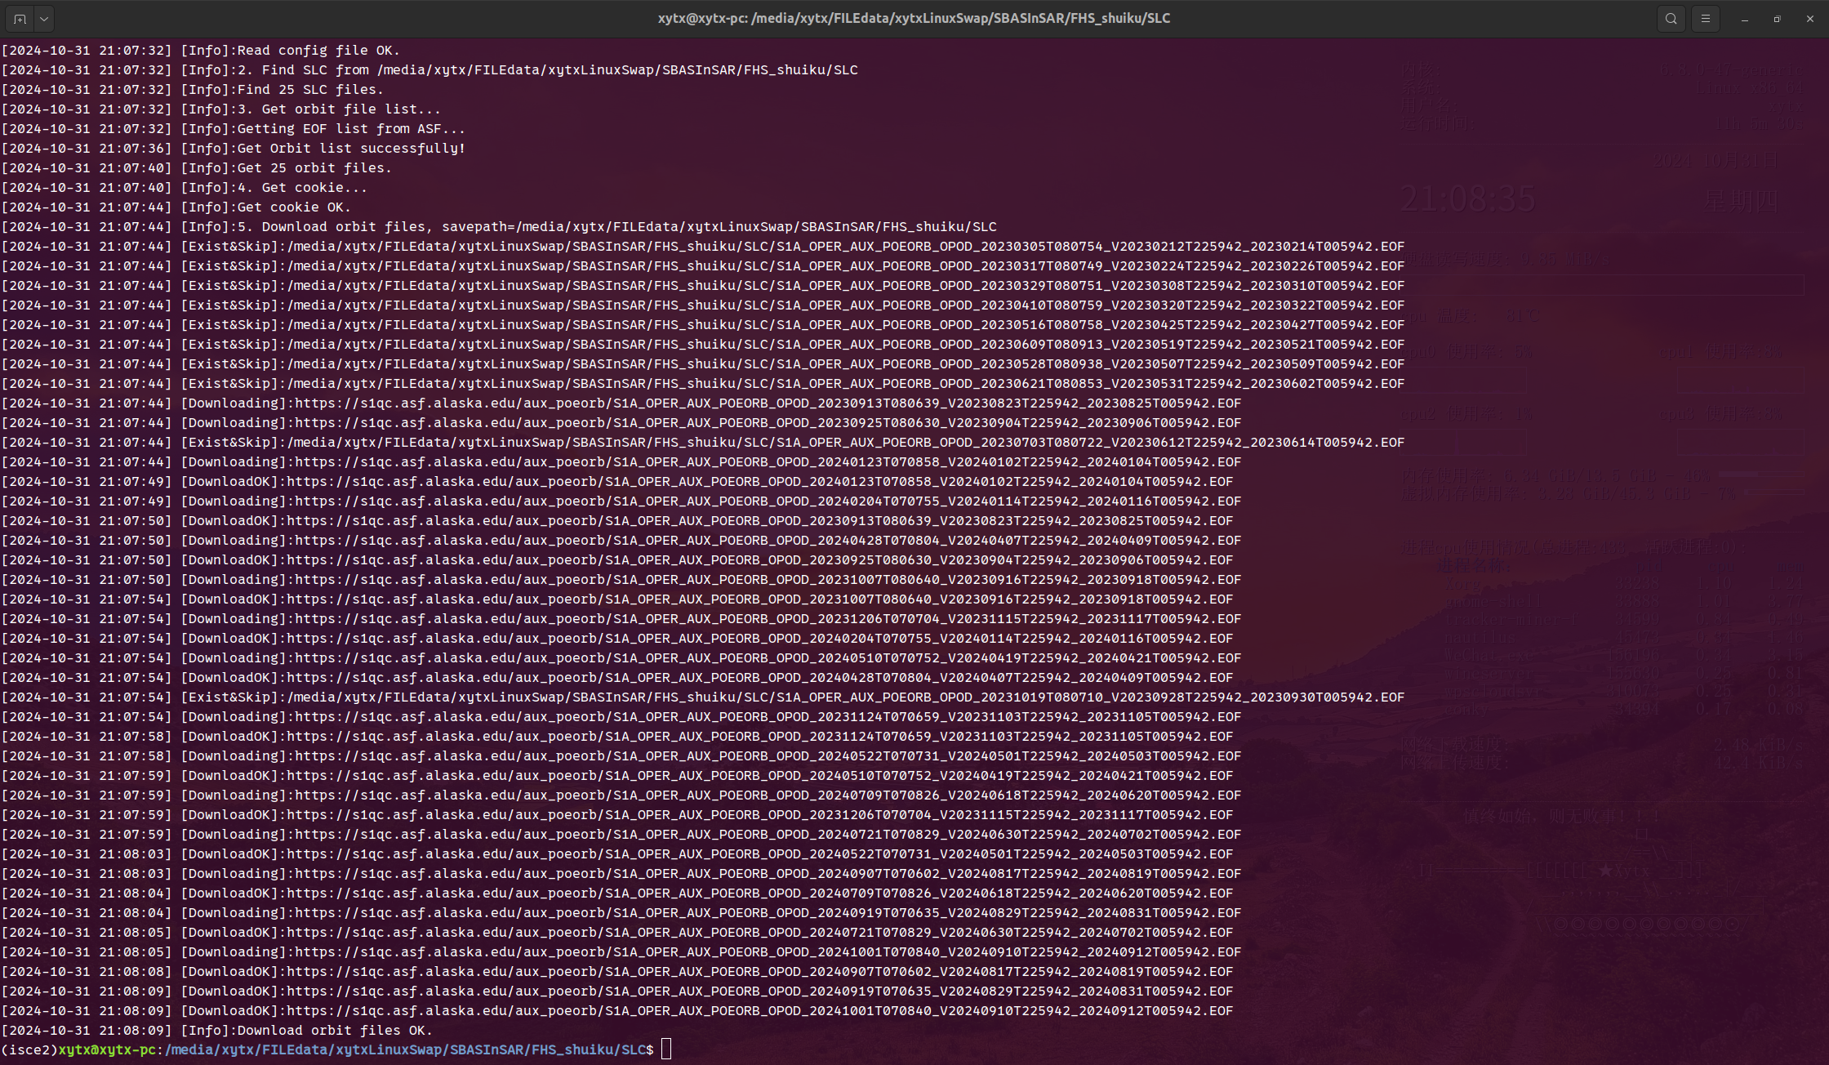Image resolution: width=1829 pixels, height=1065 pixels.
Task: Click the '4. Get cookie...' line
Action: point(185,188)
